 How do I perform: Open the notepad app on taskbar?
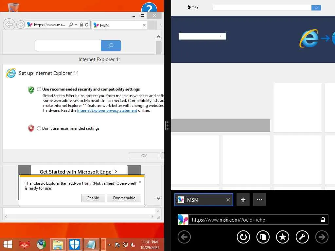click(x=91, y=244)
